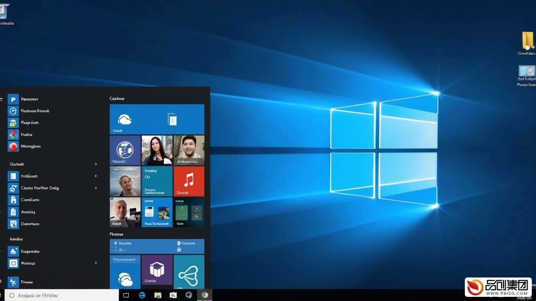Open the blue 'P' app at list top
Viewport: 536px width, 301px height.
pos(13,99)
